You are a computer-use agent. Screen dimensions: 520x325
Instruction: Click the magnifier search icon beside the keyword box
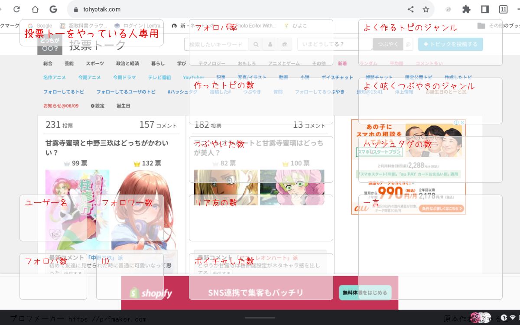256,44
